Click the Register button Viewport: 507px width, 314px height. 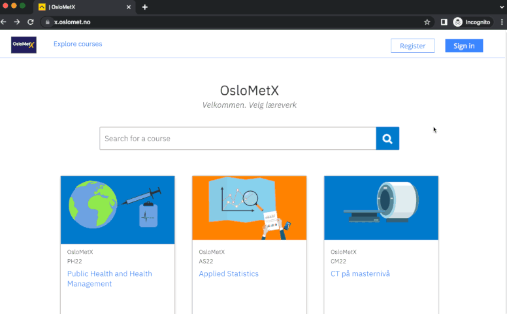pos(412,46)
